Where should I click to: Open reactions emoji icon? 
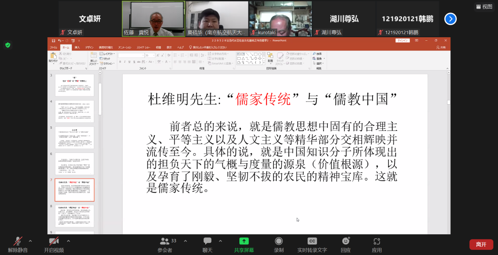345,241
